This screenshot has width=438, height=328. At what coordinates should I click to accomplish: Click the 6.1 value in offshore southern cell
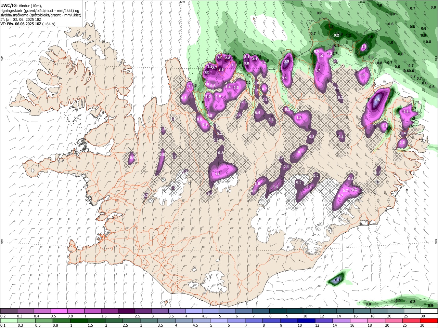pyautogui.click(x=337, y=280)
